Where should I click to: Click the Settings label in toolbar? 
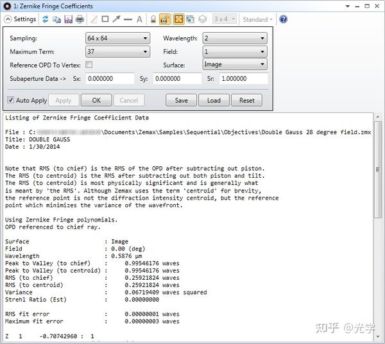pos(25,19)
